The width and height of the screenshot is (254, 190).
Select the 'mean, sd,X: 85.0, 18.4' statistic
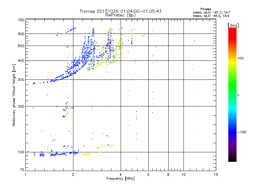coord(211,16)
